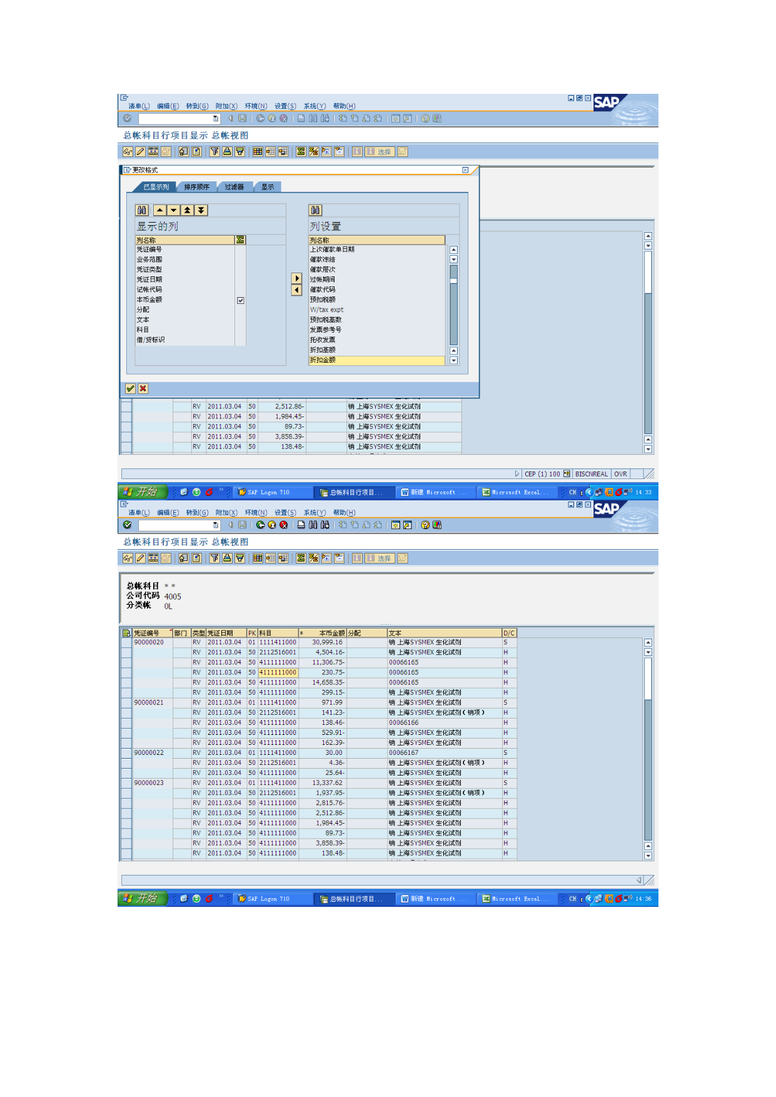The image size is (776, 1097).
Task: Click Subtotal icon in 4005 list window toolbar
Action: pos(313,558)
